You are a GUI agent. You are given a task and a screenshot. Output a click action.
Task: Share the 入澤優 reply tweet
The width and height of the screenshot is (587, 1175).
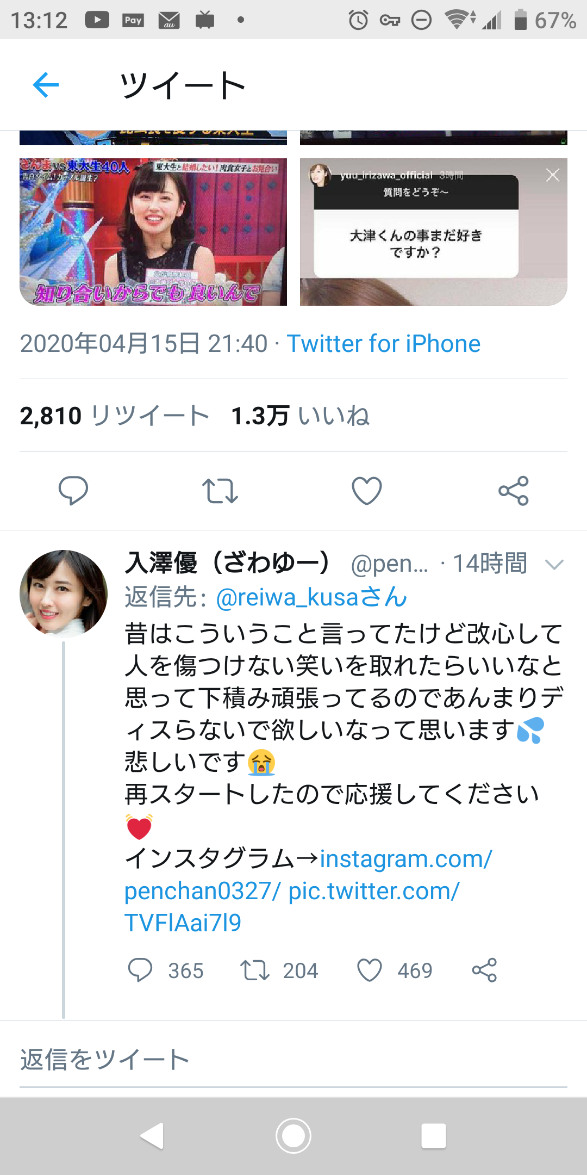pos(484,970)
